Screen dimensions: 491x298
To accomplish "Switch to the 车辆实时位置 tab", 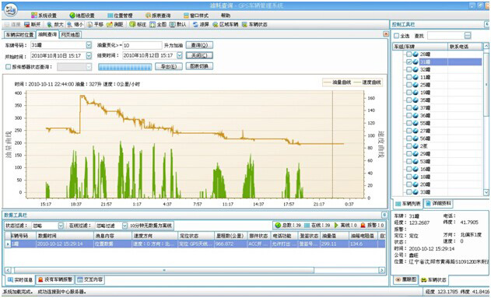I will coord(19,34).
